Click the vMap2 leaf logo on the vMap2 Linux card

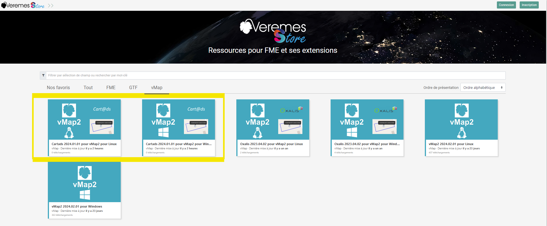(462, 110)
